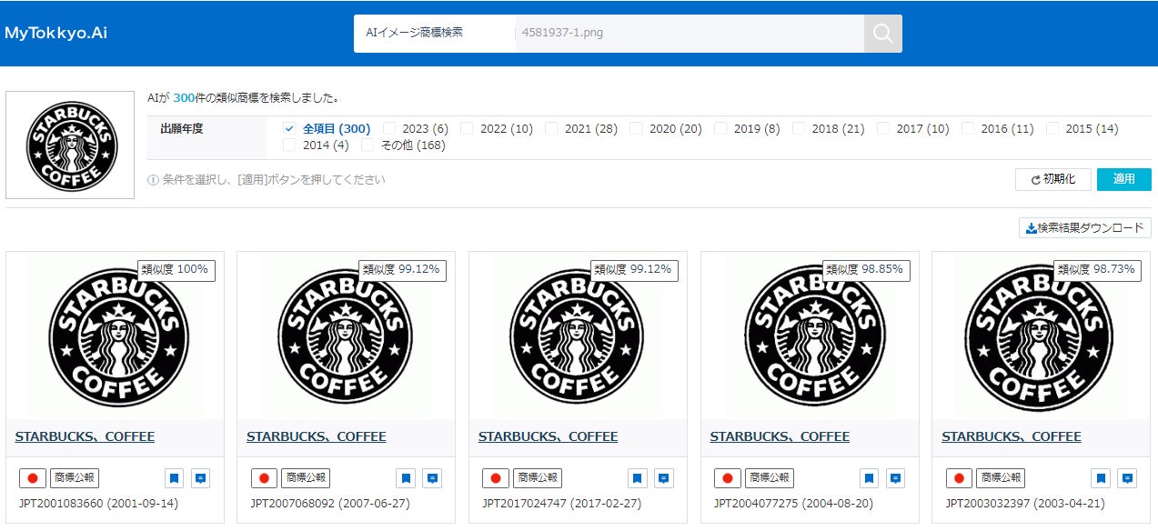
Task: Click the info icon beside 条件を選択し hint
Action: 153,180
